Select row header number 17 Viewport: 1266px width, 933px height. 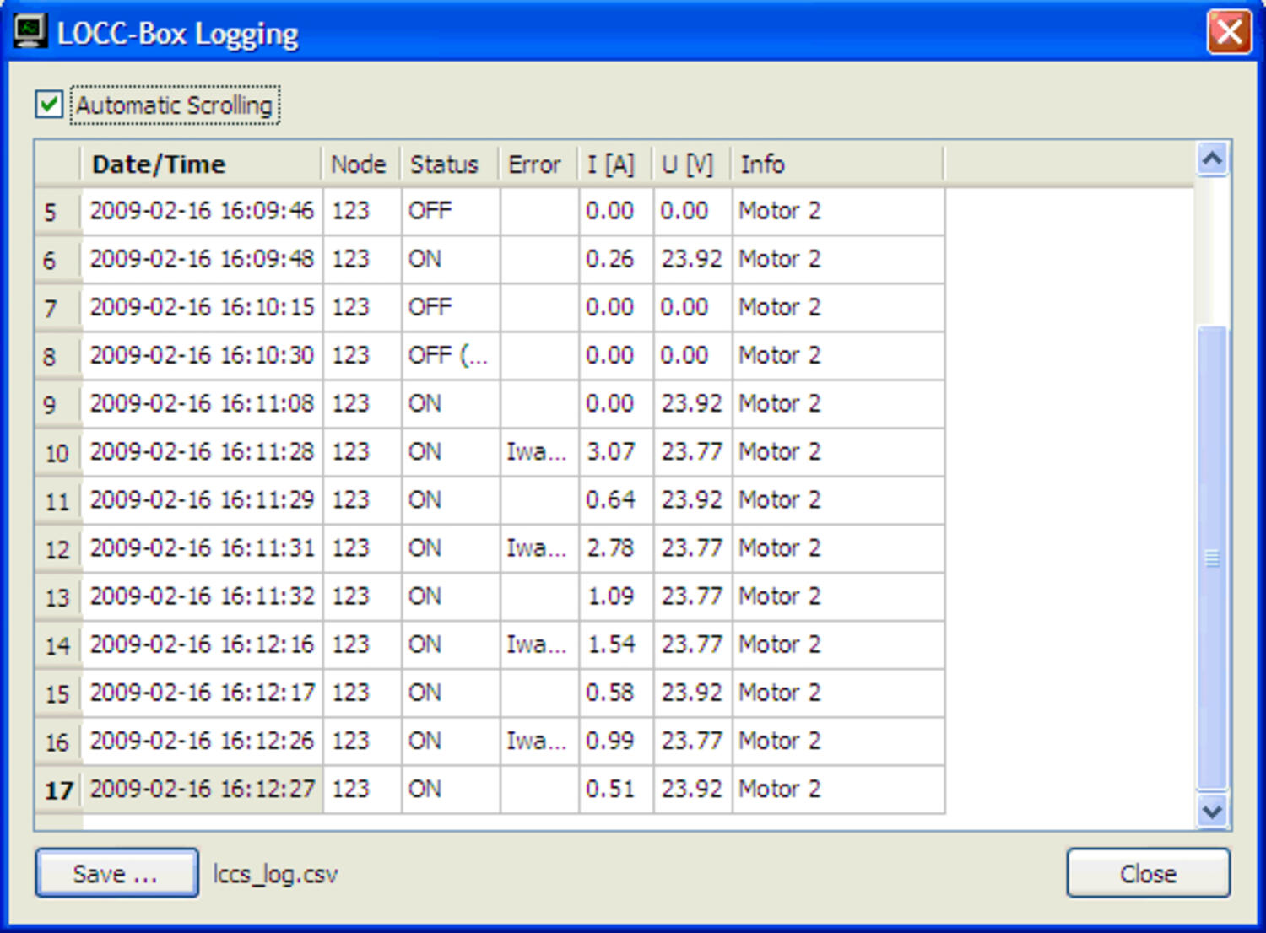coord(58,790)
